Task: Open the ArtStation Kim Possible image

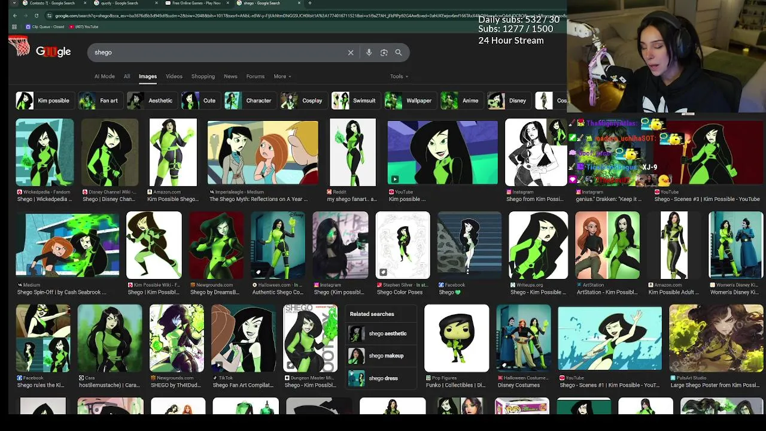Action: click(607, 245)
